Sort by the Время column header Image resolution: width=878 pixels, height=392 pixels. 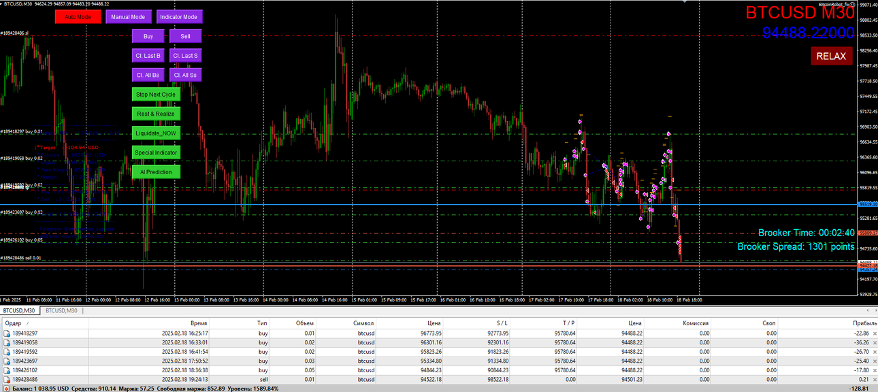[x=199, y=323]
